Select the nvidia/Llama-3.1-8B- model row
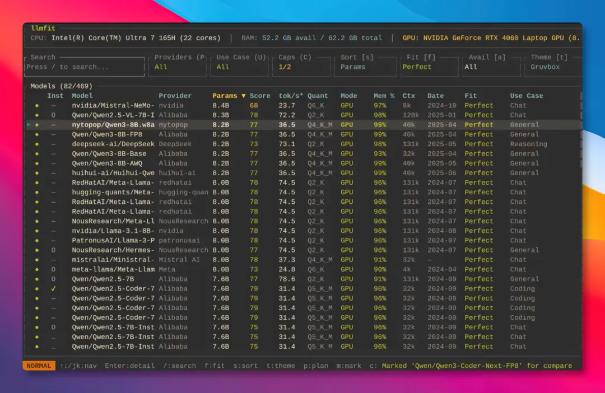The width and height of the screenshot is (605, 393). pos(303,231)
